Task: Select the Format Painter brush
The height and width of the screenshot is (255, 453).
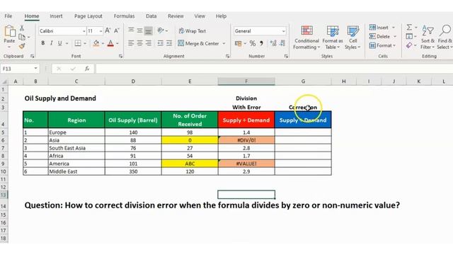Action: 22,45
